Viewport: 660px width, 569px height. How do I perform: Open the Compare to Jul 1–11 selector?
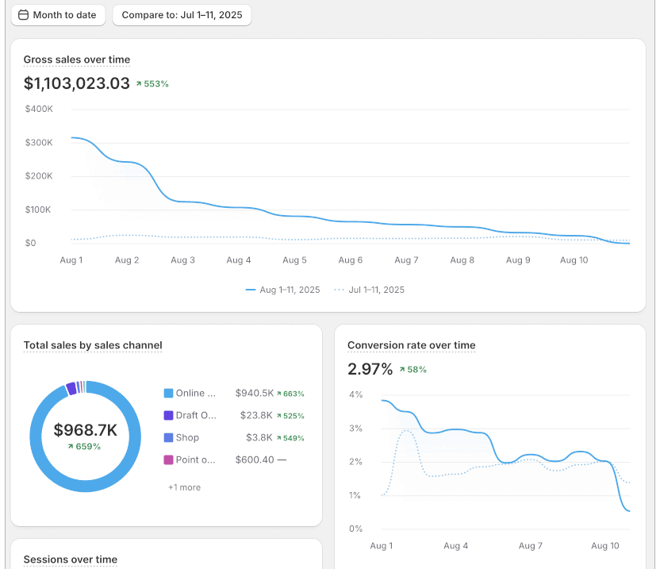click(x=182, y=15)
